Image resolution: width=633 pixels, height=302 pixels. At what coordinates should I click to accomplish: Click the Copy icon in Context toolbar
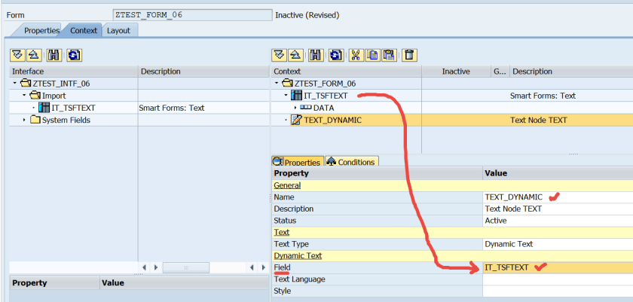(x=372, y=54)
